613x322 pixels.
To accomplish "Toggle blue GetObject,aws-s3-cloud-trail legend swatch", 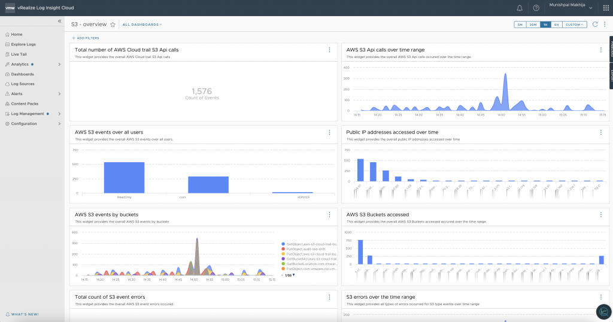I will tap(283, 244).
